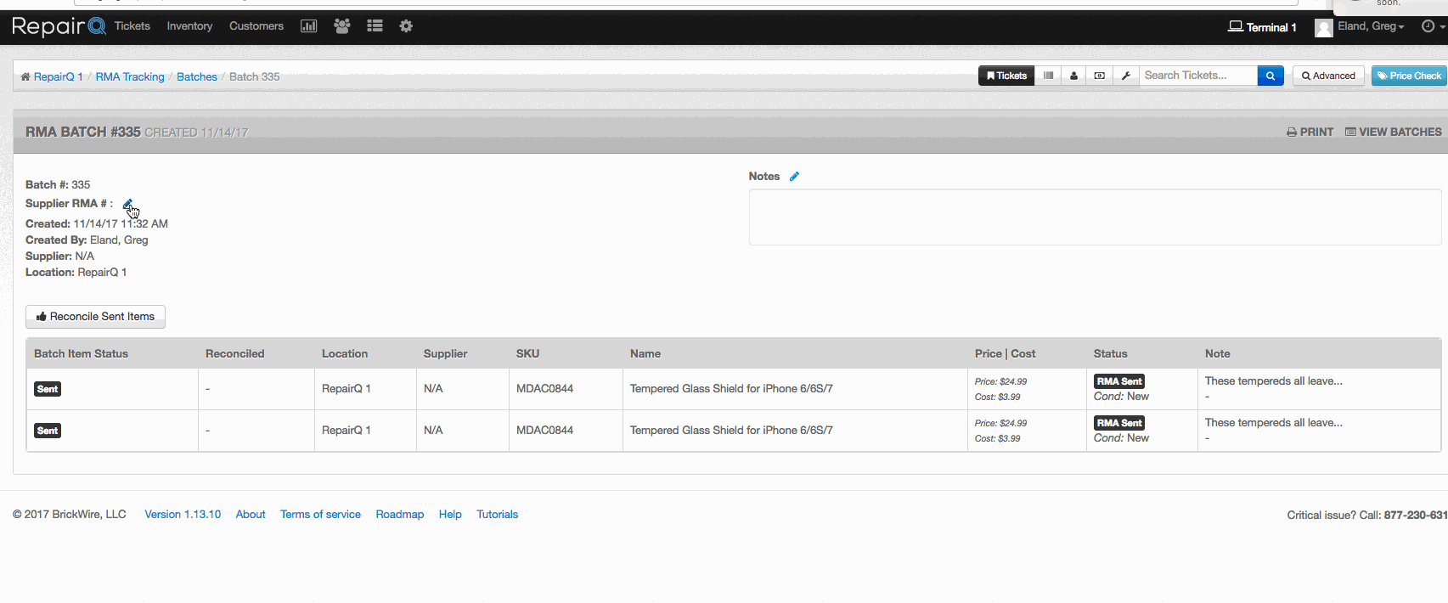
Task: Expand the clock dropdown in top bar
Action: [1433, 26]
